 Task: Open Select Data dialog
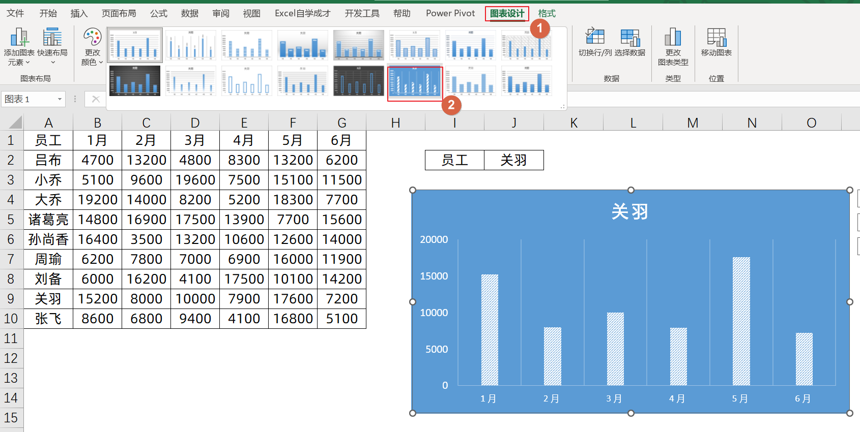coord(630,42)
